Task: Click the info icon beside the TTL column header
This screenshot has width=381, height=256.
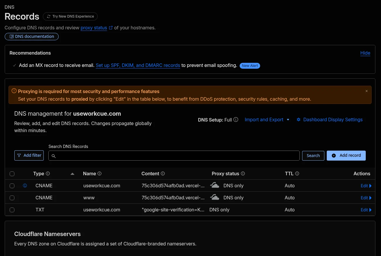Action: coord(297,174)
